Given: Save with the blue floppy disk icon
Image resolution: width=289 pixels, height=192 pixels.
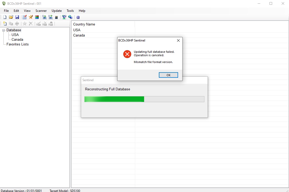Looking at the screenshot, I should (x=17, y=17).
